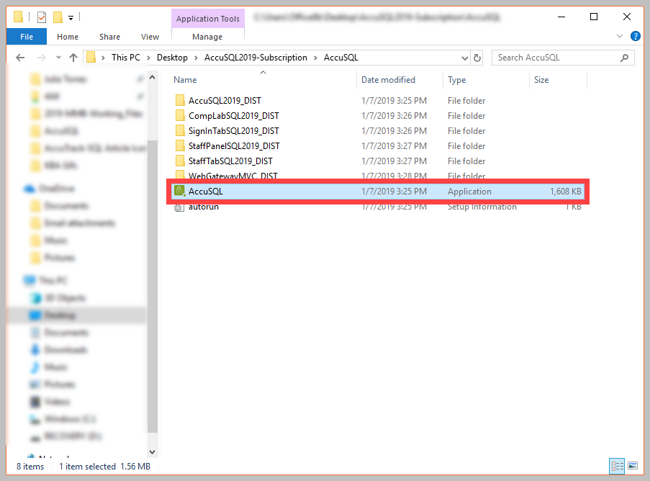
Task: Click the 1,608 KB size cell
Action: point(566,191)
